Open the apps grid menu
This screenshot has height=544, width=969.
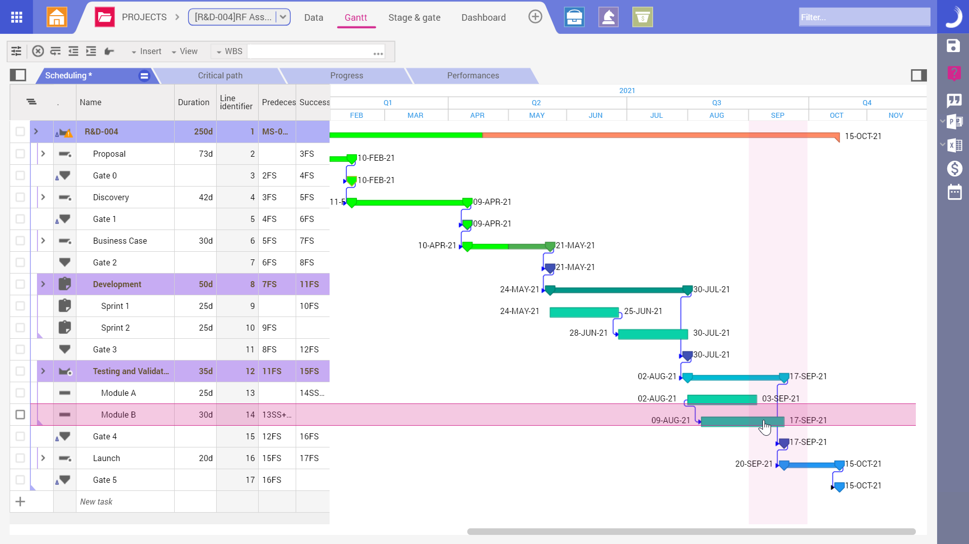click(x=17, y=17)
